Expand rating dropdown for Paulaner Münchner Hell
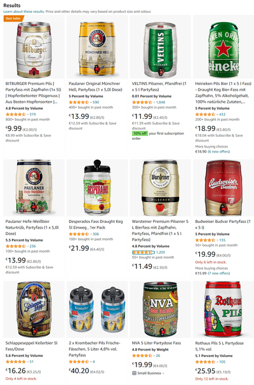254x385 pixels. pyautogui.click(x=91, y=102)
